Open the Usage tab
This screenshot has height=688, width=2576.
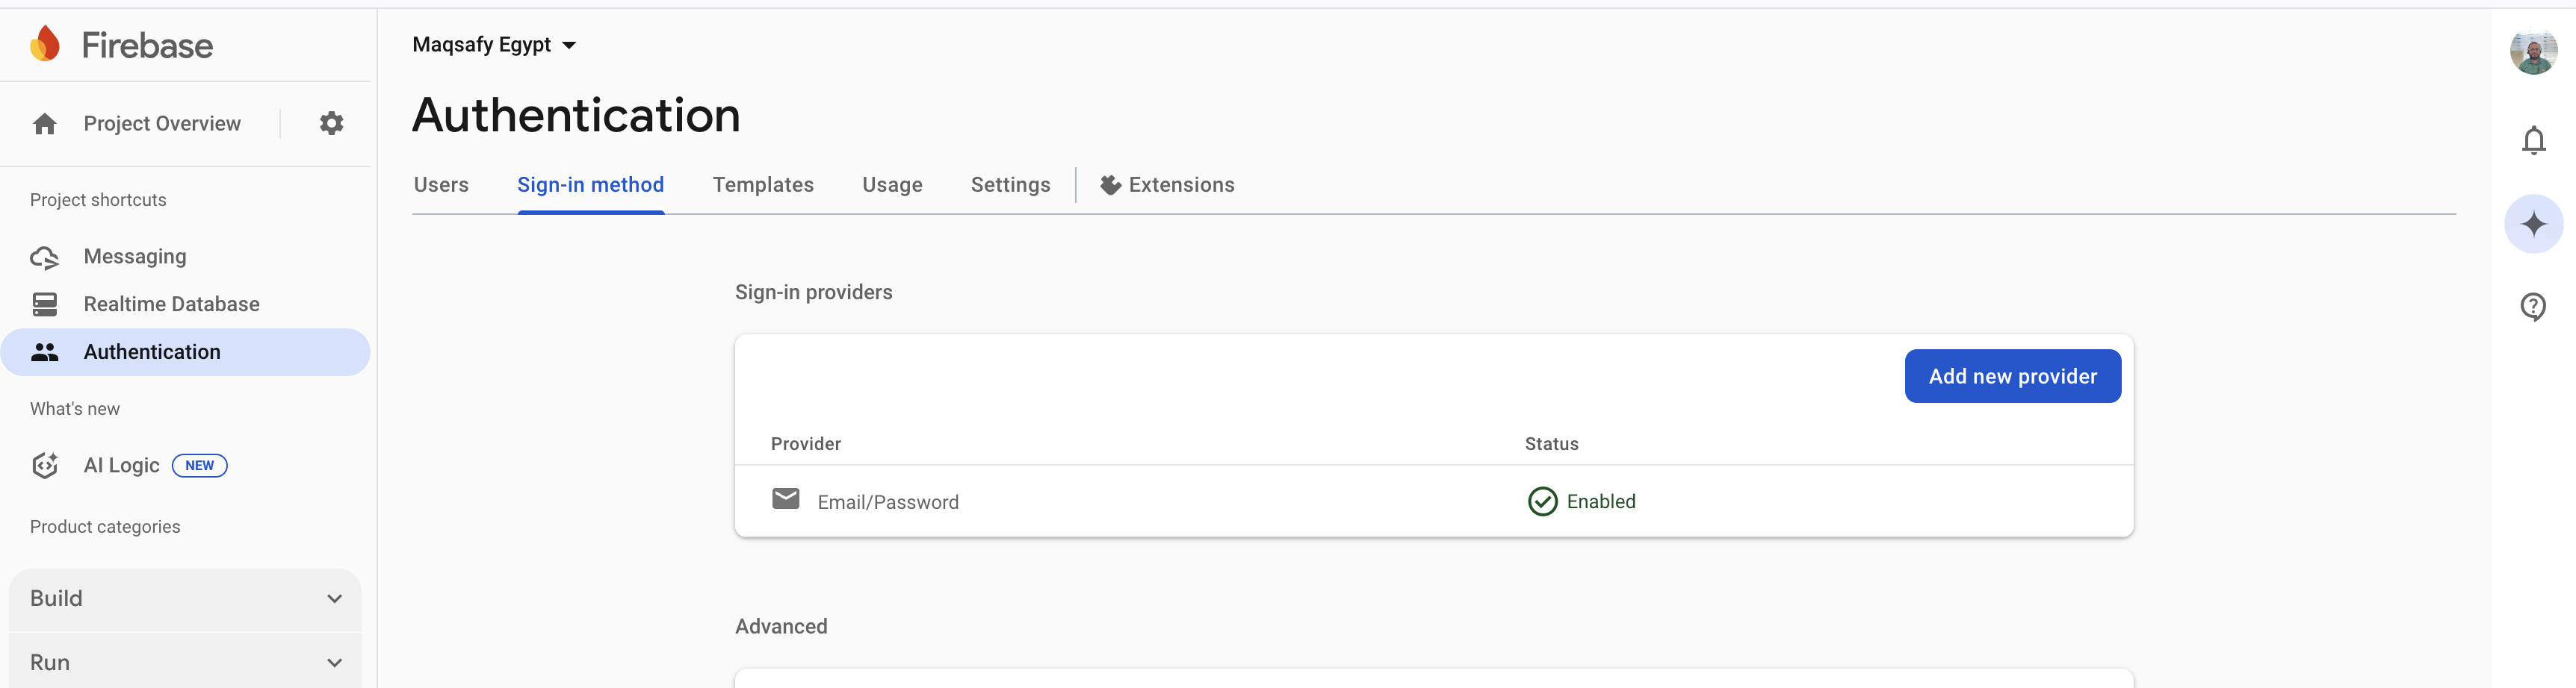point(892,186)
